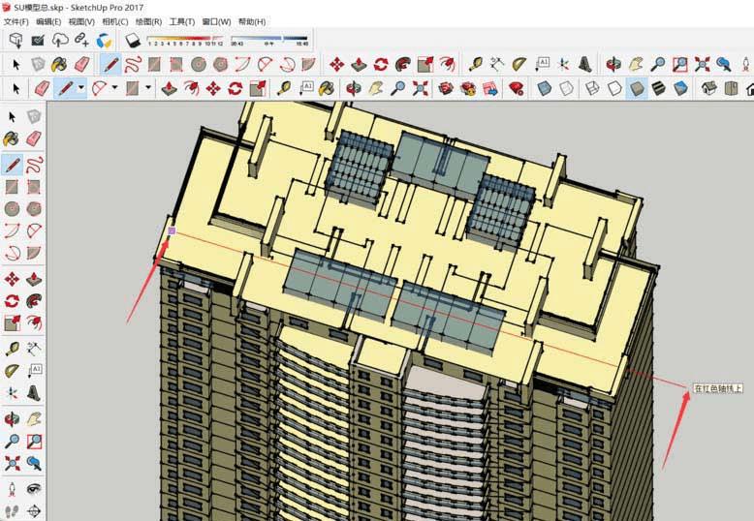Select the Scale tool in left sidebar

coord(12,323)
